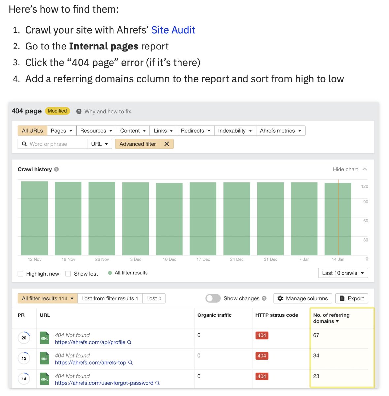Sort by the PR column header
Screen dimensions: 389x396
click(x=21, y=315)
